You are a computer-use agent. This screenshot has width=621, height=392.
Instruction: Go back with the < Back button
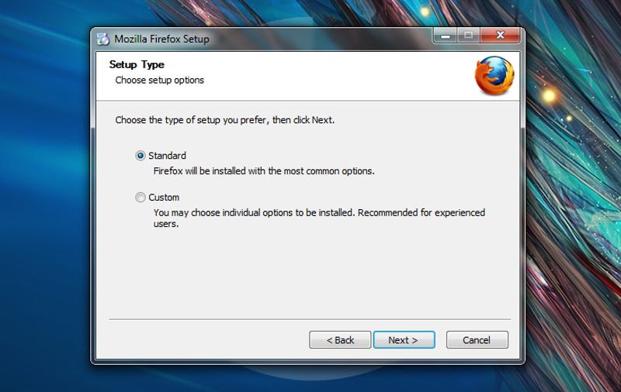coord(340,340)
